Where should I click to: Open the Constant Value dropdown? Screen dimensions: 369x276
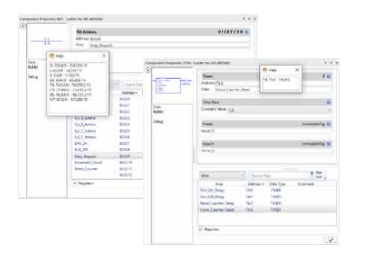[x=329, y=109]
